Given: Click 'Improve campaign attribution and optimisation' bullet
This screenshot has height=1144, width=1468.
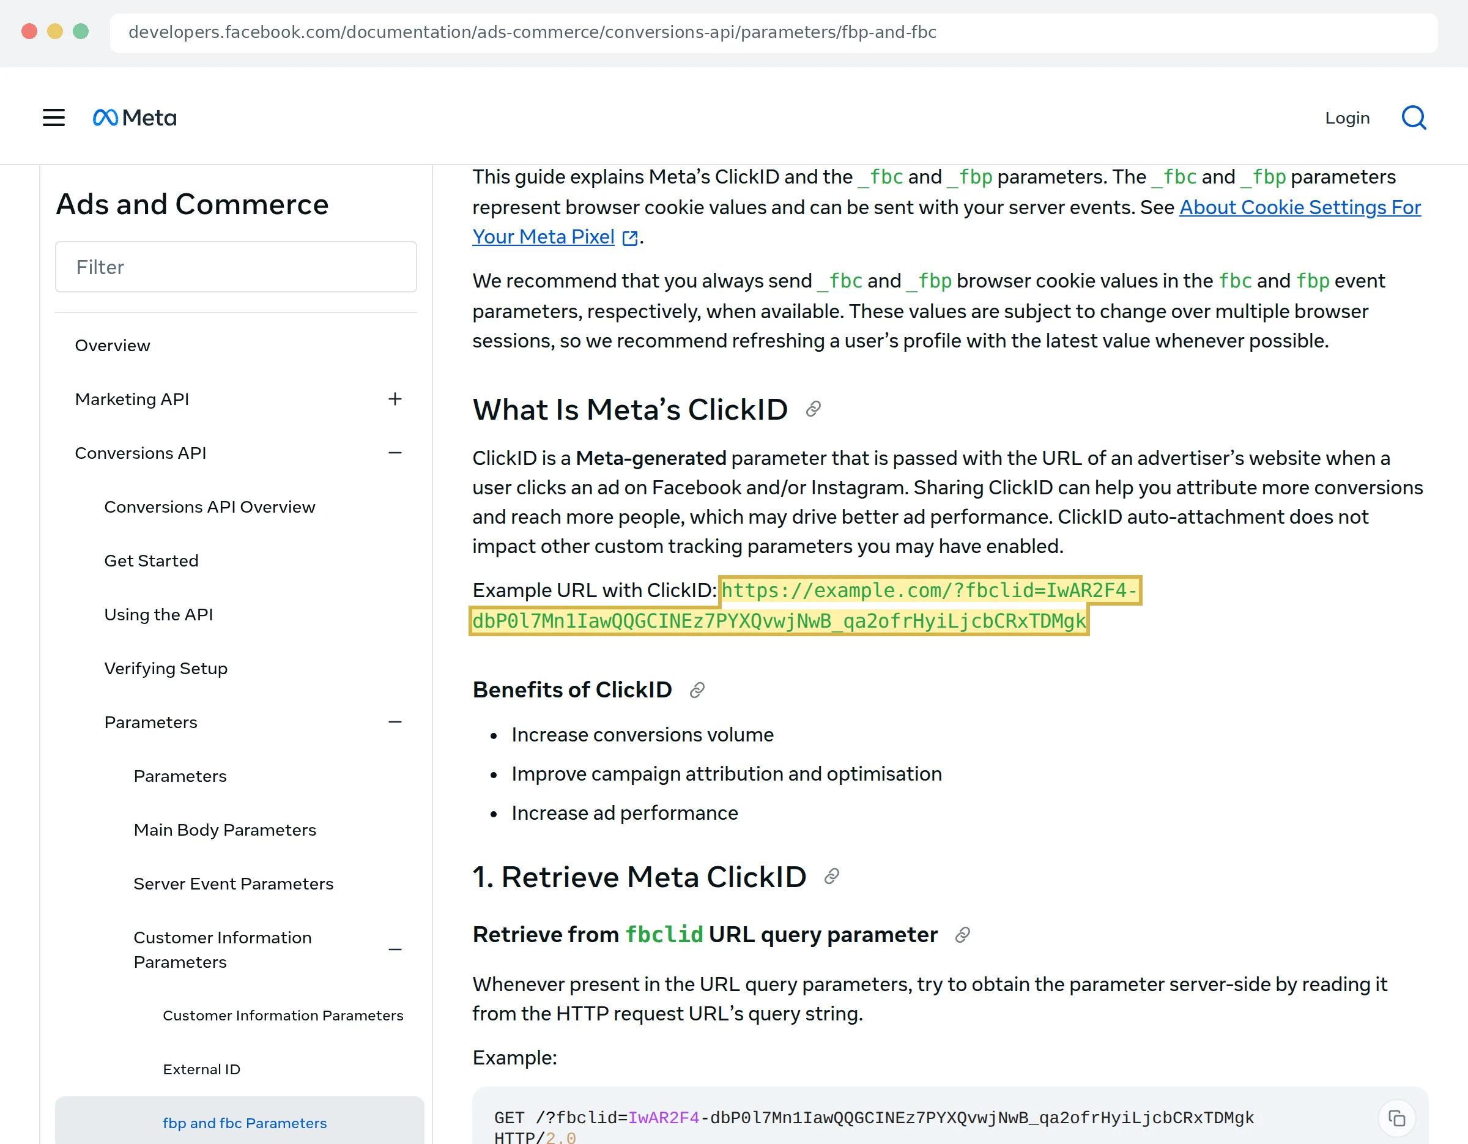Looking at the screenshot, I should [726, 774].
